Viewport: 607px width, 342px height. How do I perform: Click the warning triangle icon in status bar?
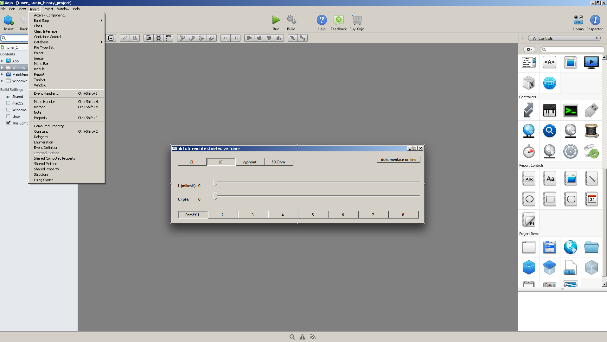click(303, 337)
